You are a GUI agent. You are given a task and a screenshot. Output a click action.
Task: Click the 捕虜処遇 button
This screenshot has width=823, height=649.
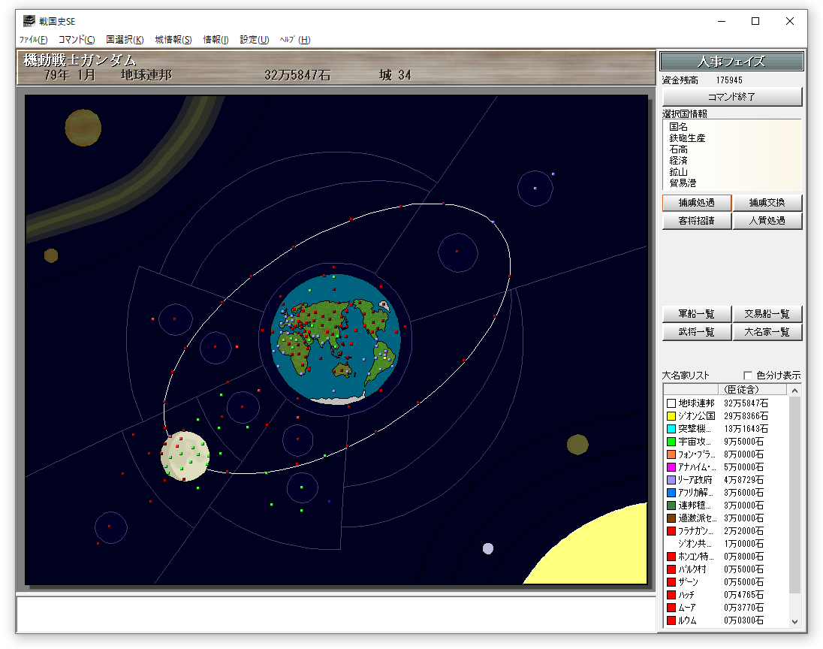pos(696,203)
